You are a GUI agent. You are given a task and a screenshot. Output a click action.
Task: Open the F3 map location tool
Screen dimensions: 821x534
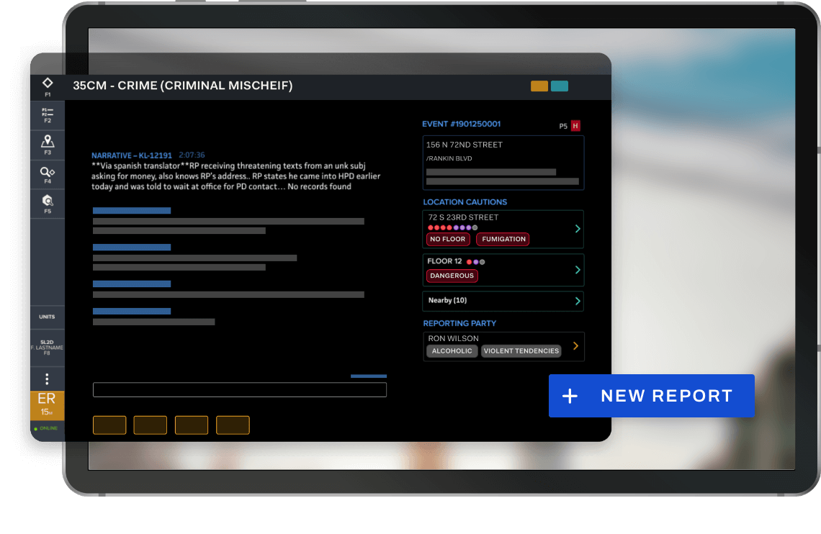click(x=48, y=144)
